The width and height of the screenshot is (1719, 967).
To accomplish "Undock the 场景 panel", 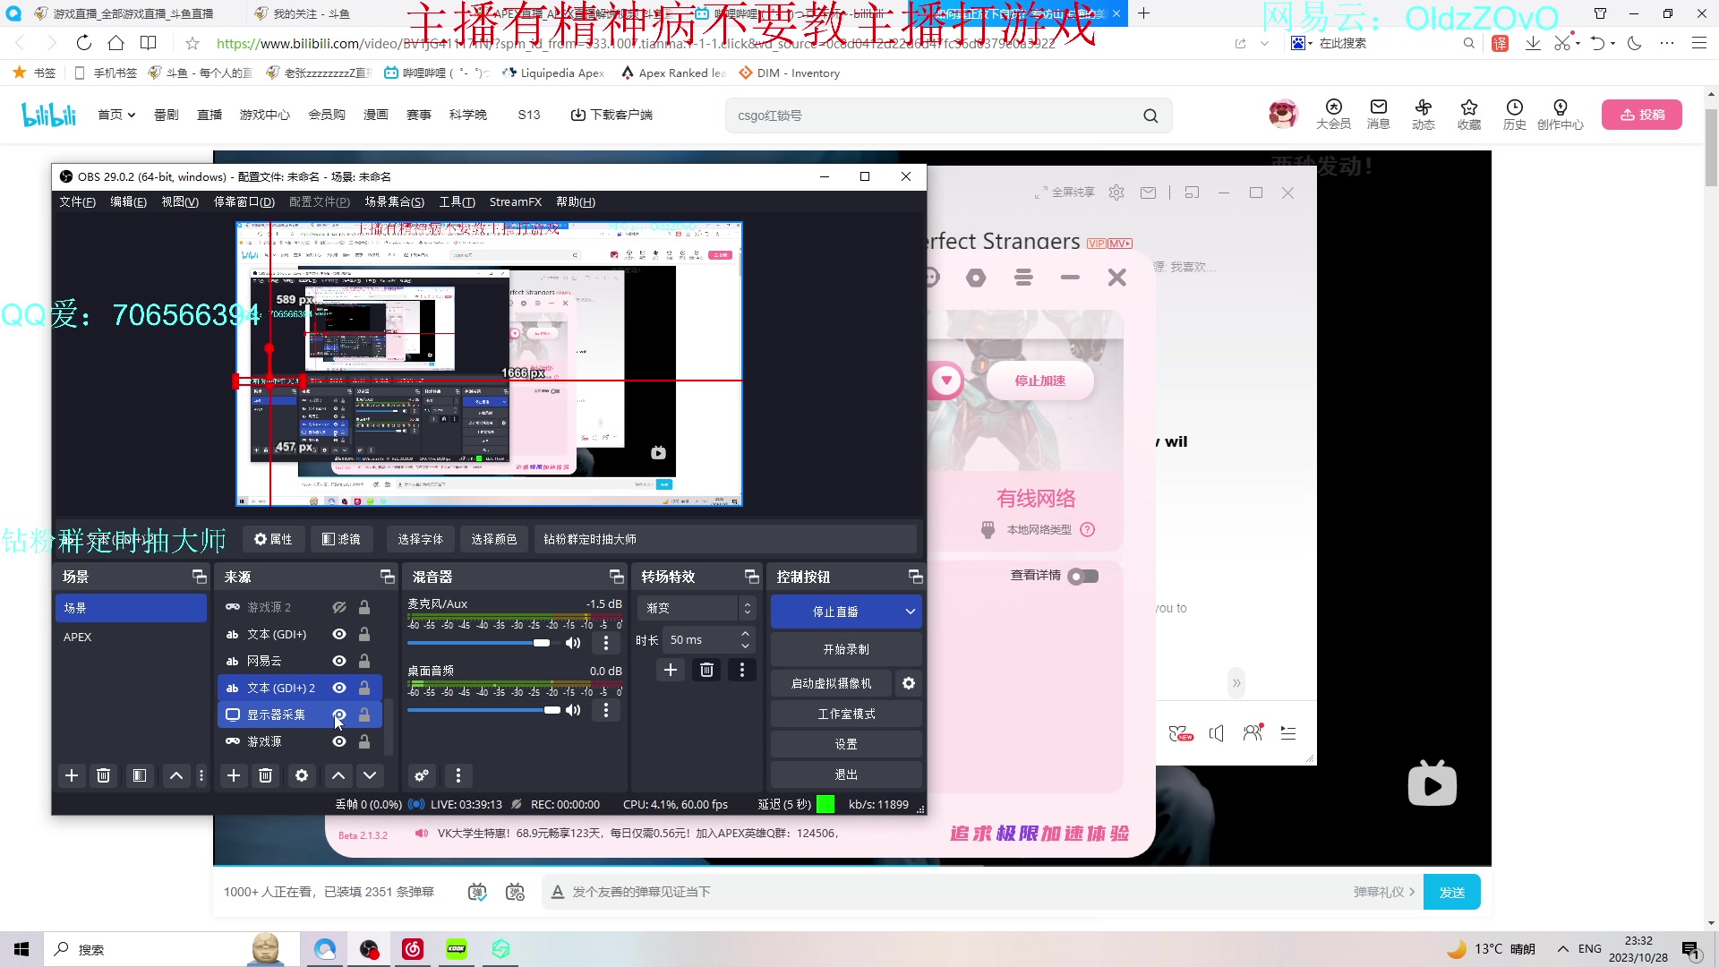I will [x=199, y=577].
